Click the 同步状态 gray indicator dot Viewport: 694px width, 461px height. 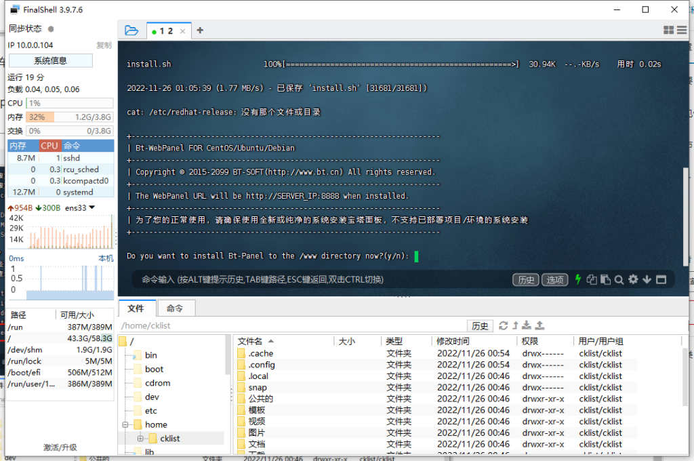pyautogui.click(x=51, y=28)
